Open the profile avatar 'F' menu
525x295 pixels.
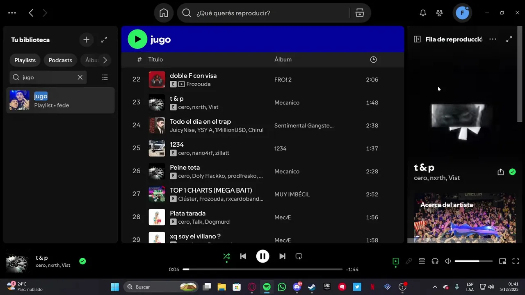click(x=462, y=13)
